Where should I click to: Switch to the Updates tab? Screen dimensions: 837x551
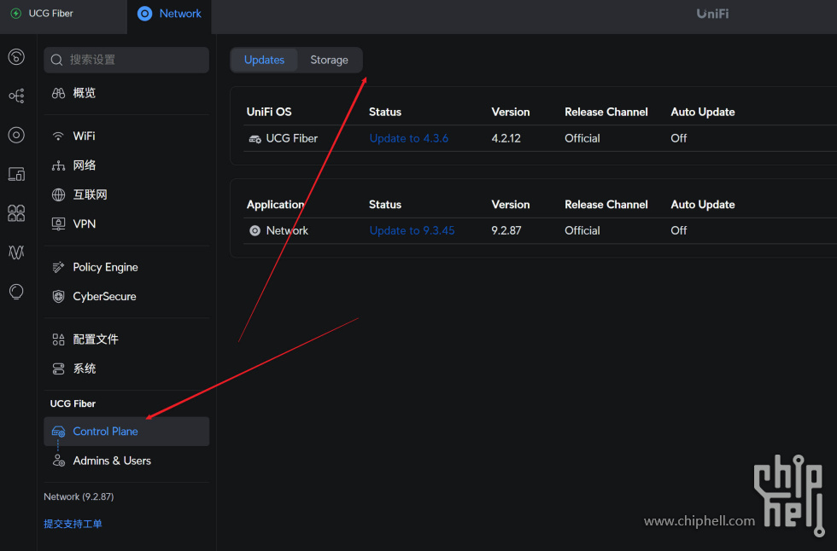pyautogui.click(x=264, y=61)
